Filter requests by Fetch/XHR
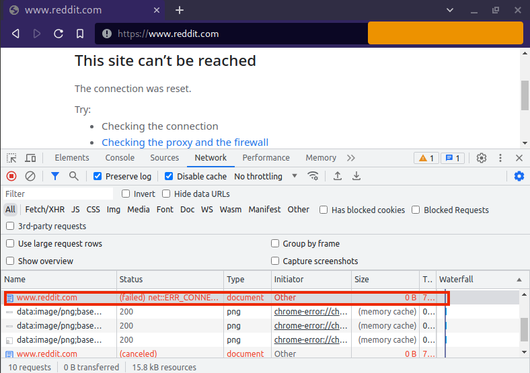This screenshot has width=530, height=373. point(45,210)
